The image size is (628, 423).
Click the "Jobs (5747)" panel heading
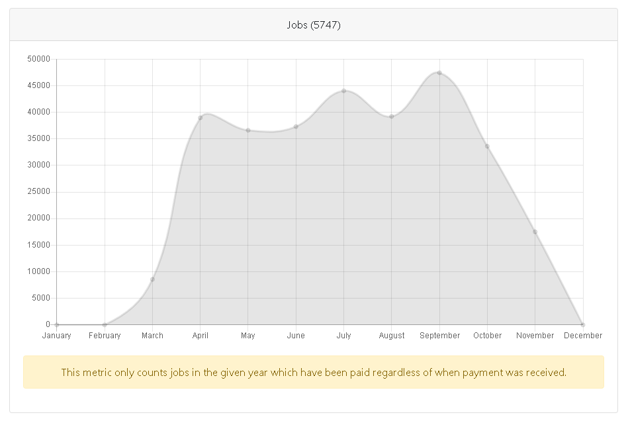tap(314, 25)
